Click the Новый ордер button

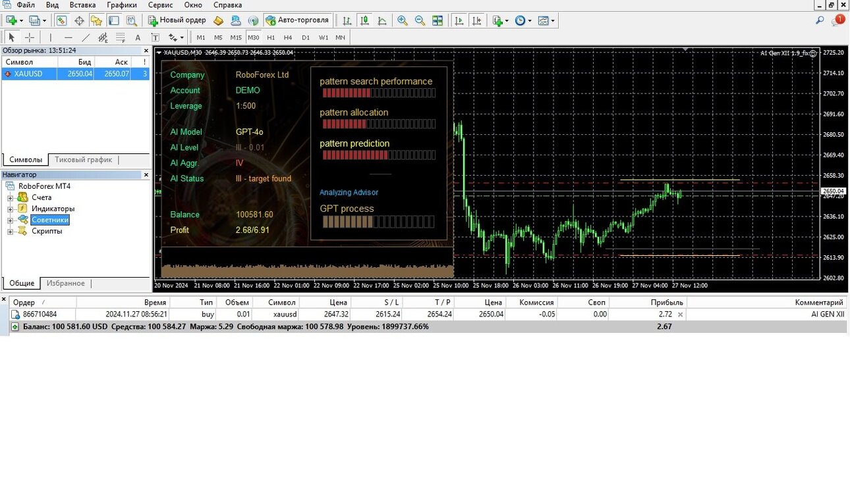[177, 20]
